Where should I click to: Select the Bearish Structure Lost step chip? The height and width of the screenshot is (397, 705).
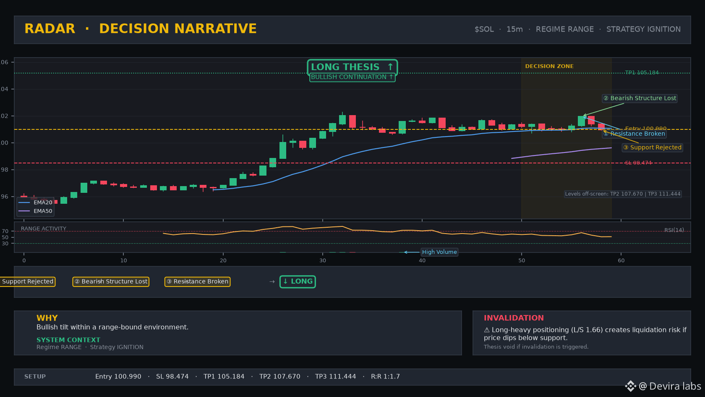pos(111,281)
